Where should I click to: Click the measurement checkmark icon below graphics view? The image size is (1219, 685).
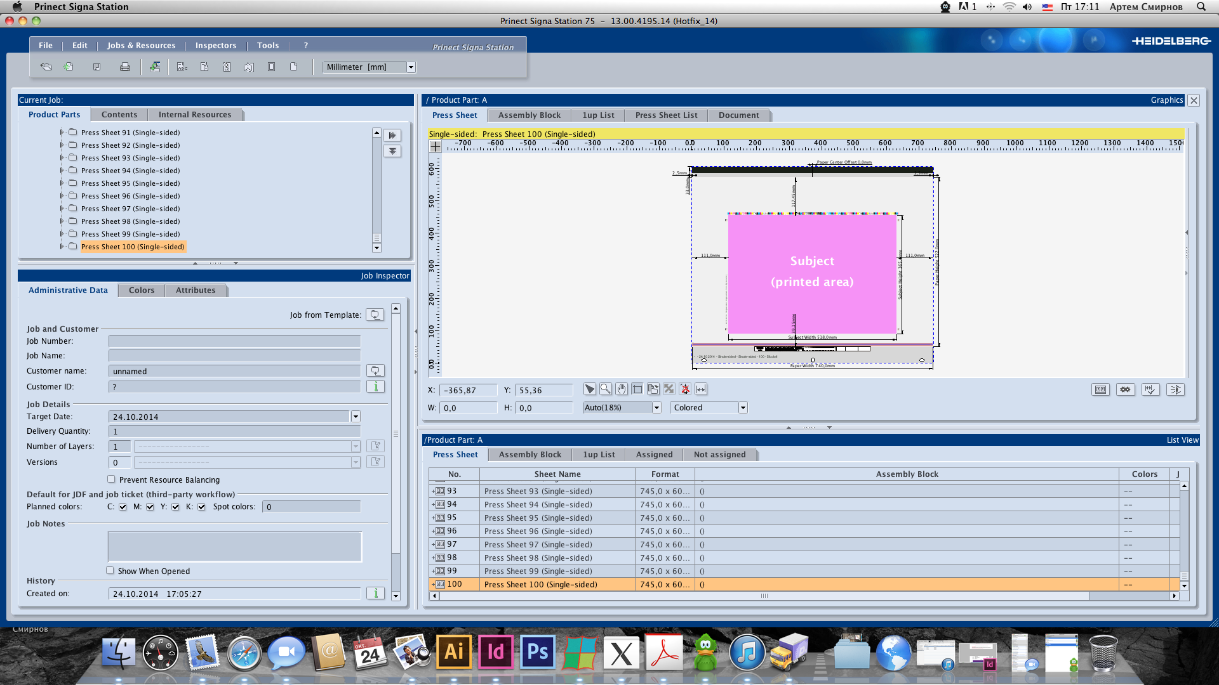[x=1150, y=389]
